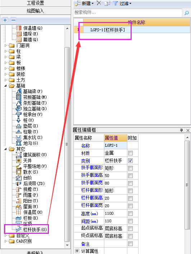Toggle the 材质 附加 checkbox
Image resolution: width=191 pixels, height=254 pixels.
pos(130,153)
